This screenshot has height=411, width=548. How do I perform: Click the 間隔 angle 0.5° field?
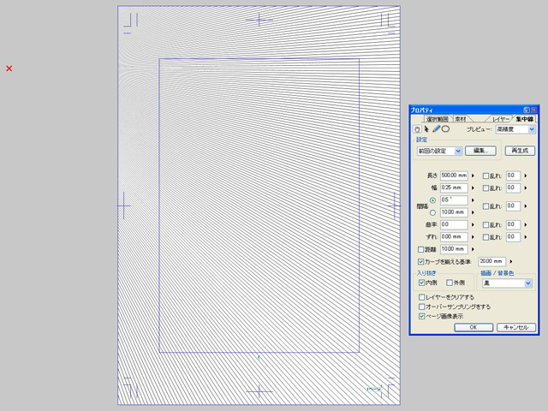(x=454, y=200)
